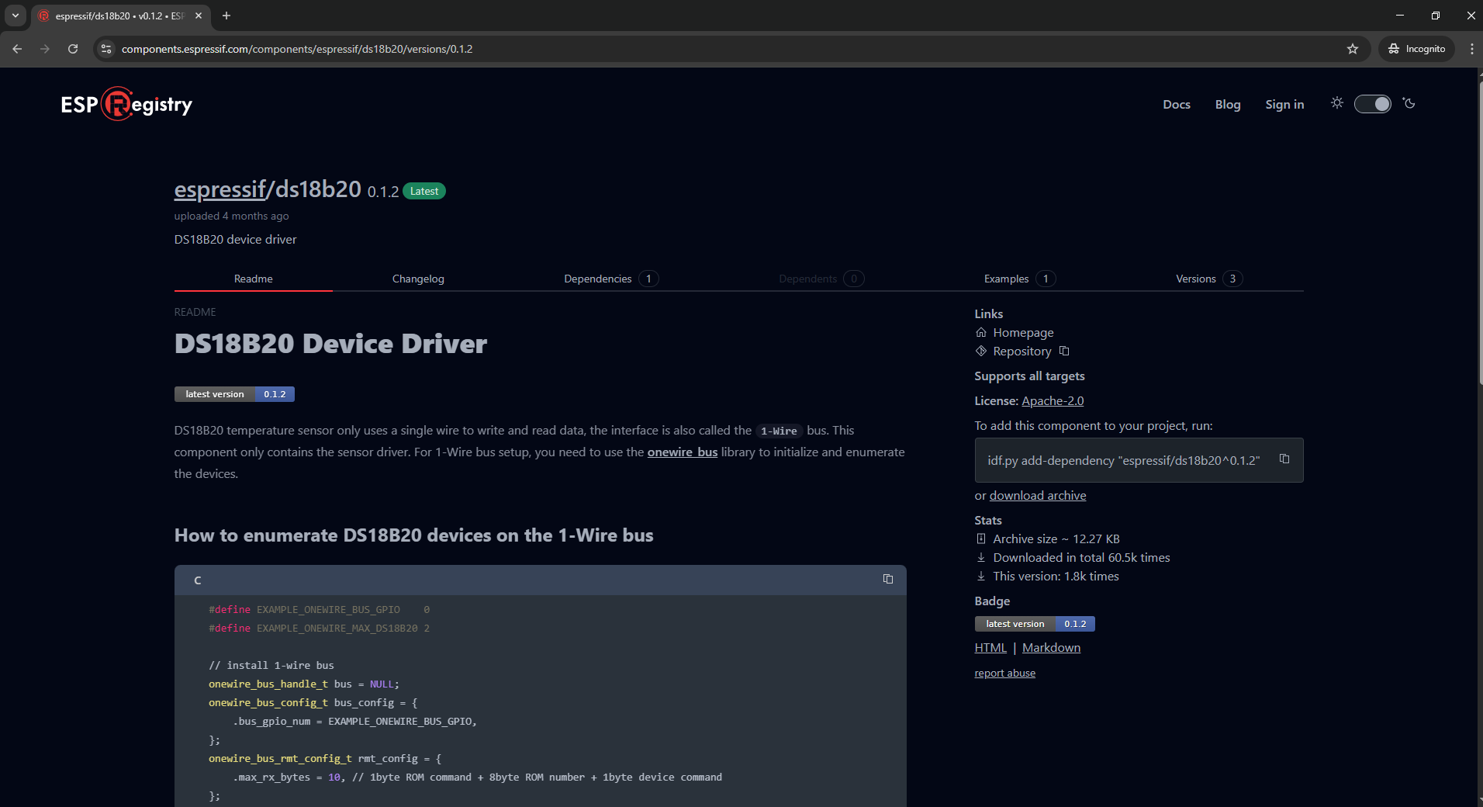Open the Chrome three-dot menu

[x=1471, y=49]
